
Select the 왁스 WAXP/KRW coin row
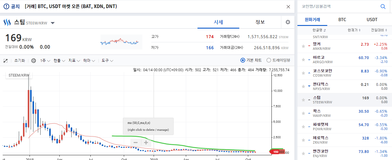[345, 113]
